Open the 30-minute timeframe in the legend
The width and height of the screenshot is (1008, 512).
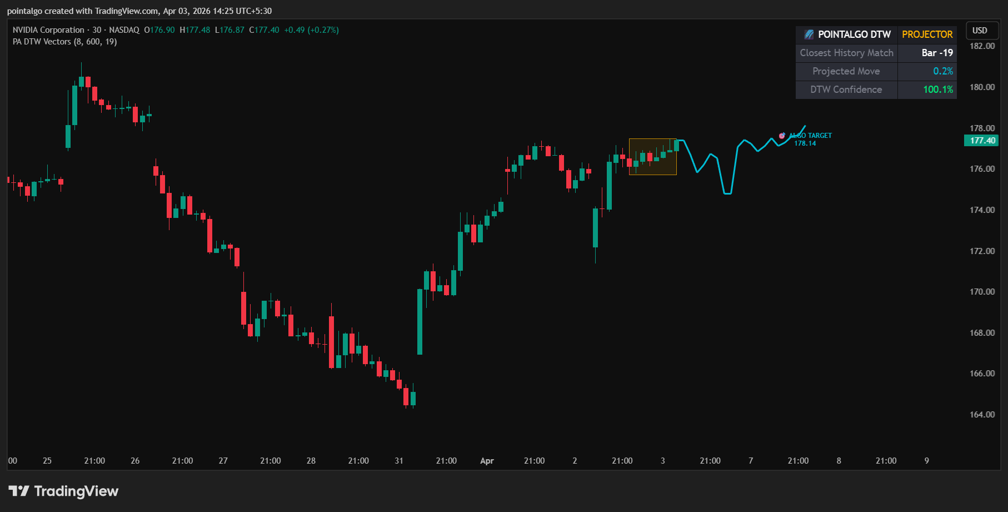tap(96, 30)
